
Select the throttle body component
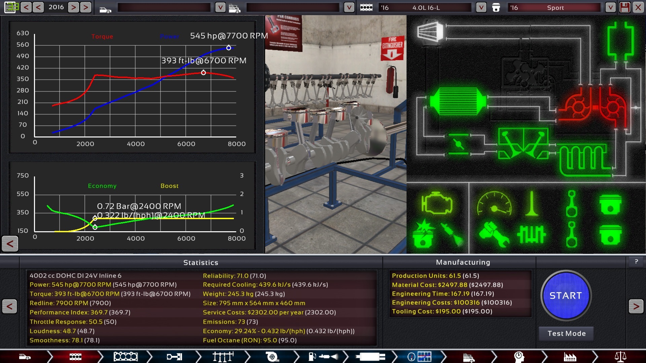tap(459, 144)
